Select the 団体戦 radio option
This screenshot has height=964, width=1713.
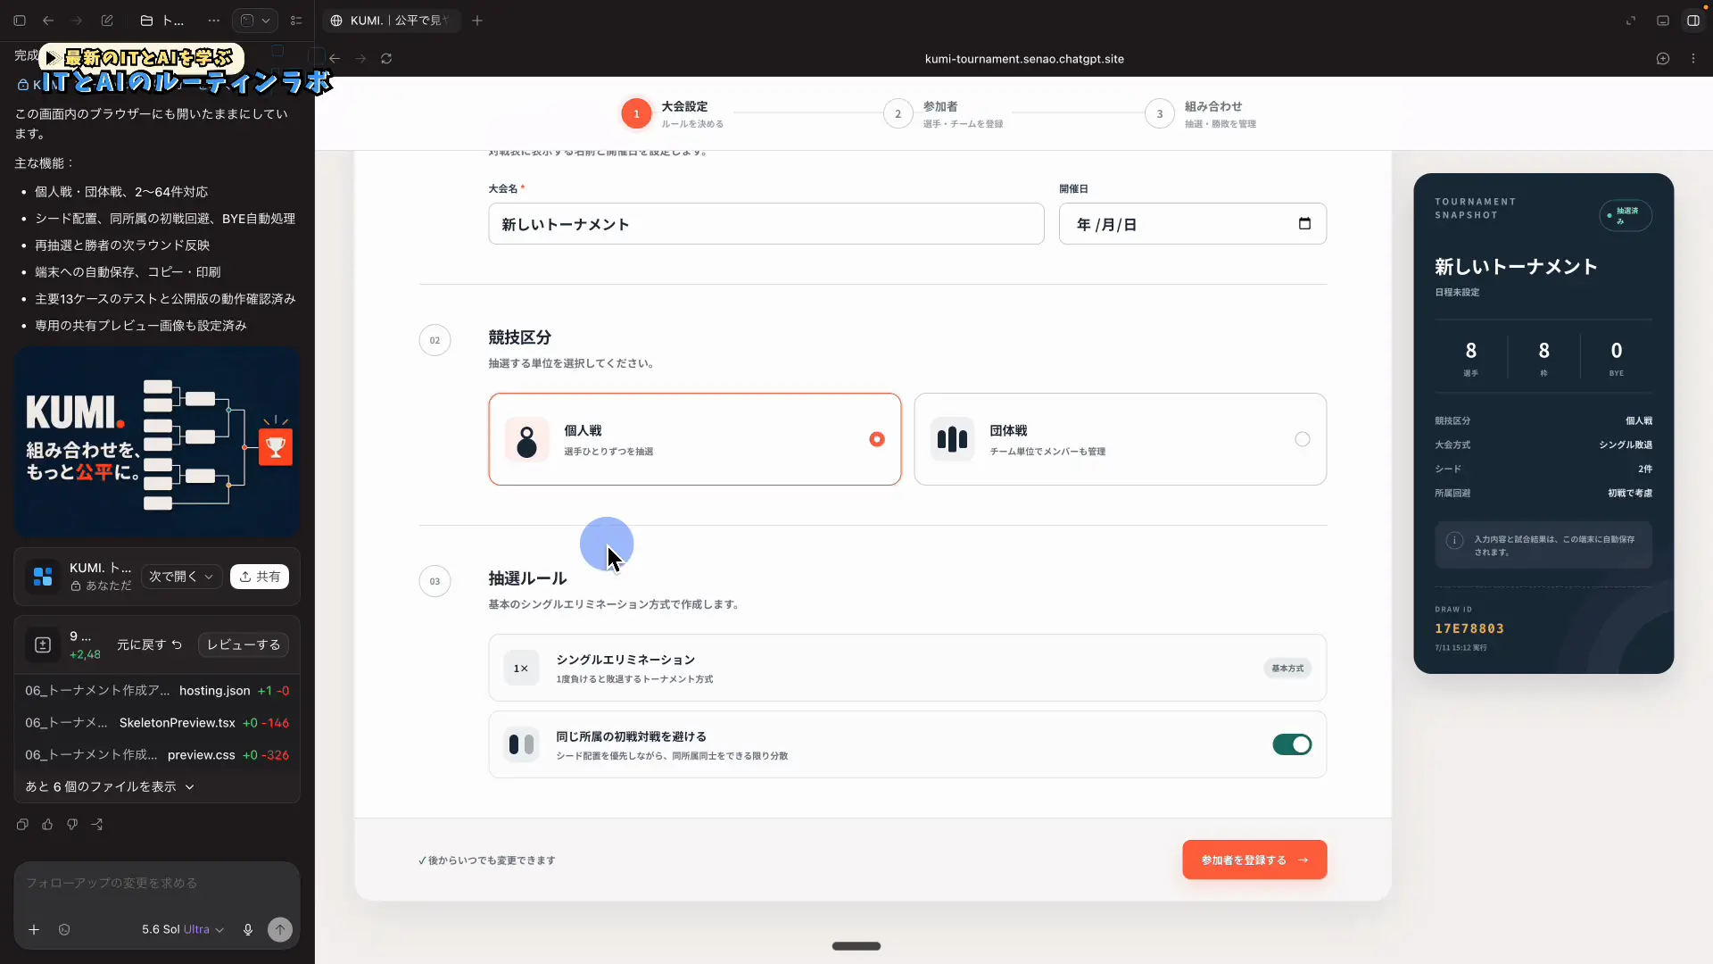1303,439
